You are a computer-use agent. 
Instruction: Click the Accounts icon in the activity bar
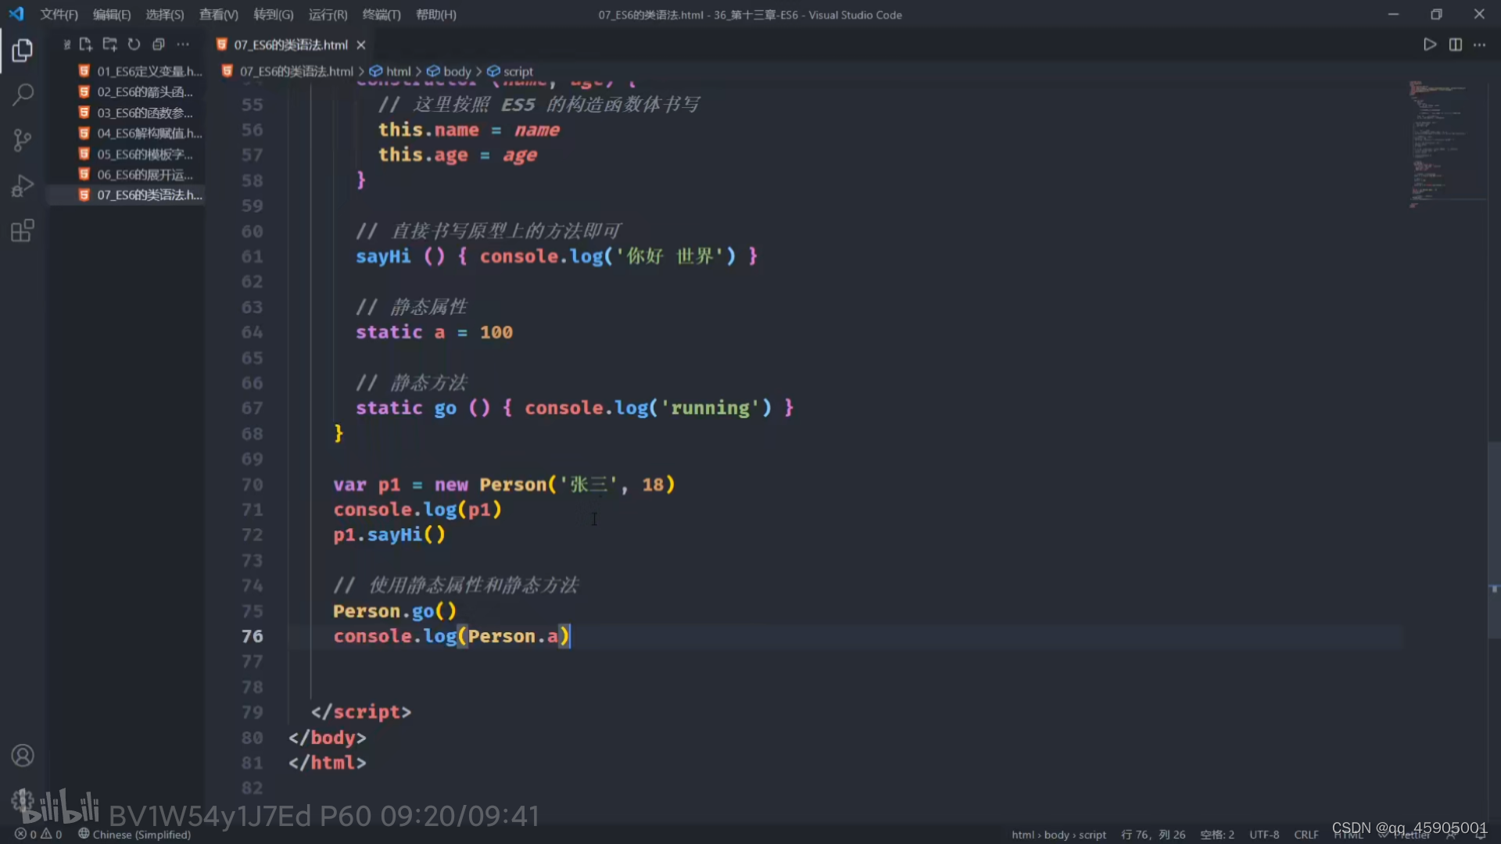coord(22,756)
